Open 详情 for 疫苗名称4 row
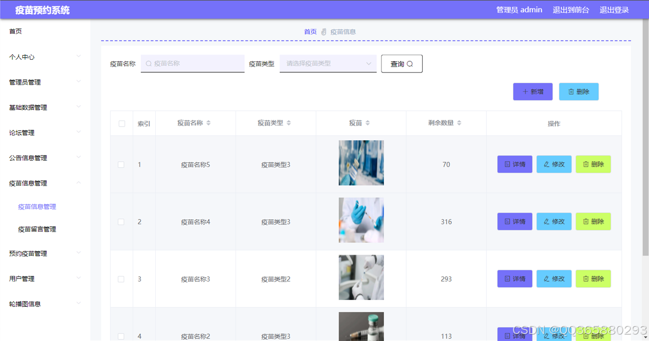 click(515, 222)
